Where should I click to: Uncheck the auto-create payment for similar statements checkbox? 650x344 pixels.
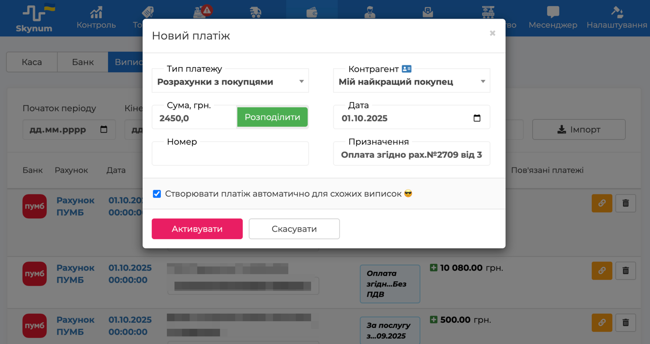pyautogui.click(x=157, y=194)
